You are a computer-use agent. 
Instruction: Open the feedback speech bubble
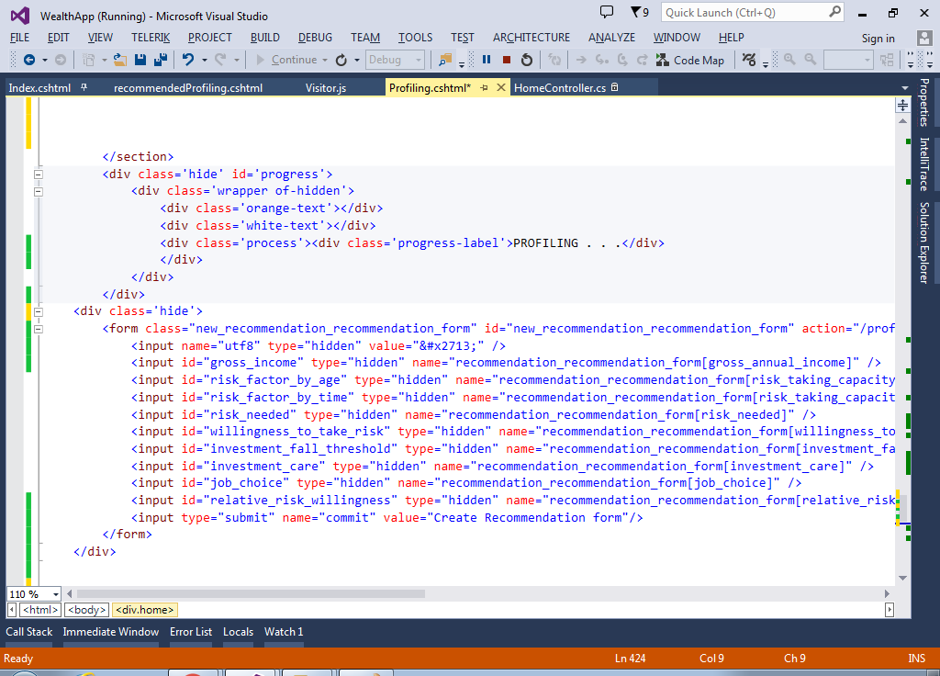click(607, 12)
